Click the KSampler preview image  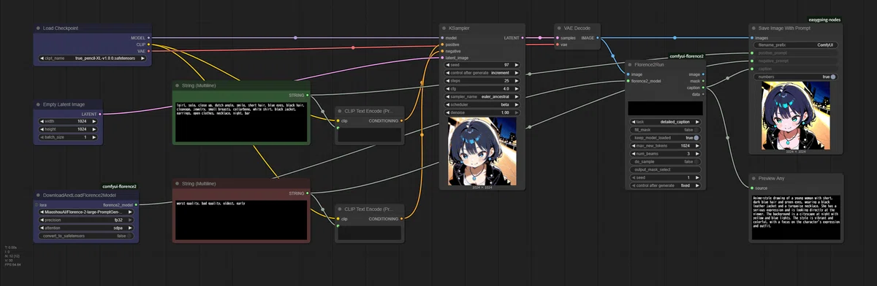pyautogui.click(x=482, y=151)
